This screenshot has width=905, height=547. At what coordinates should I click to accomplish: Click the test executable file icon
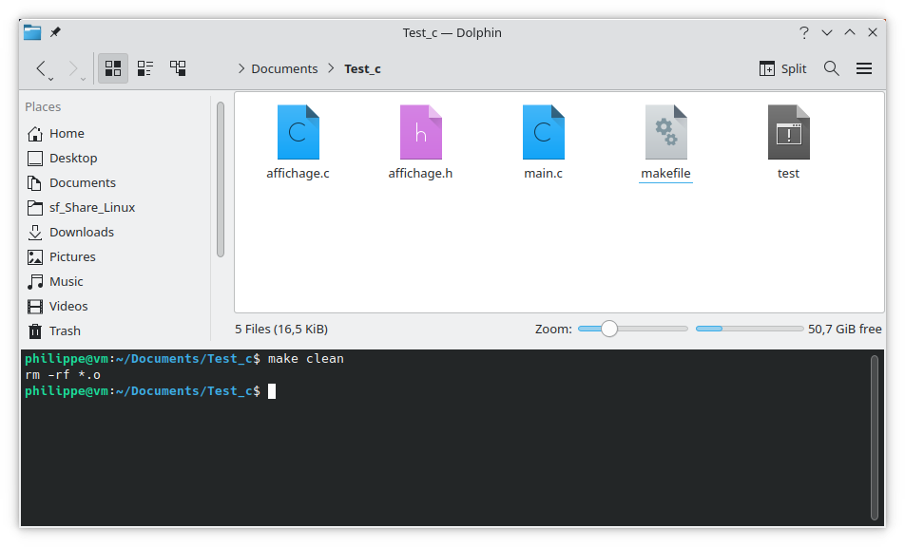tap(788, 132)
